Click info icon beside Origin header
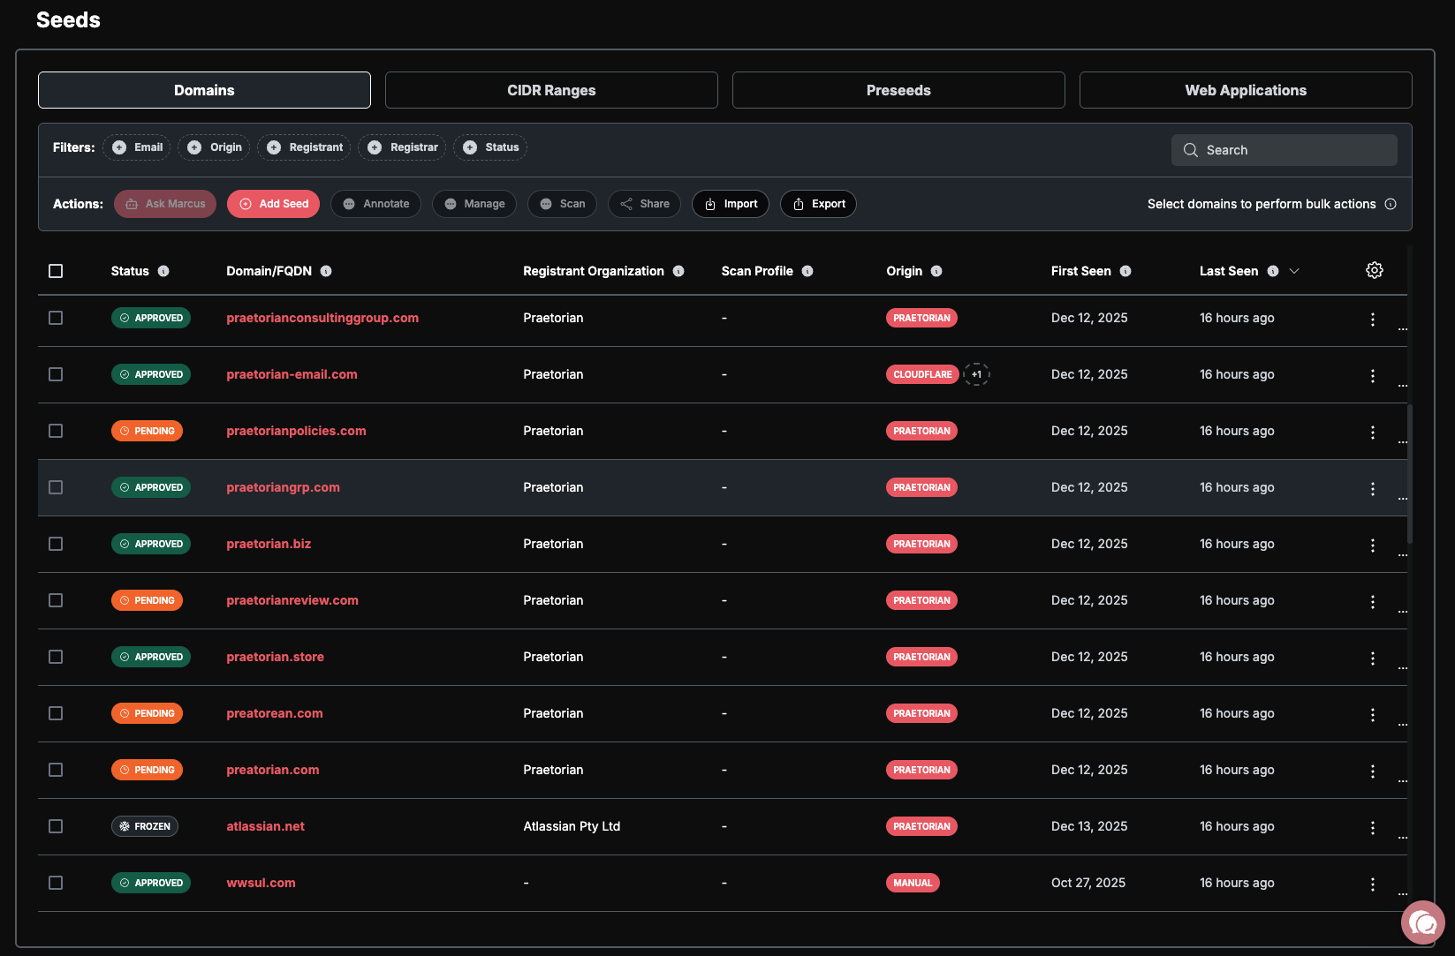This screenshot has height=956, width=1455. 936,271
